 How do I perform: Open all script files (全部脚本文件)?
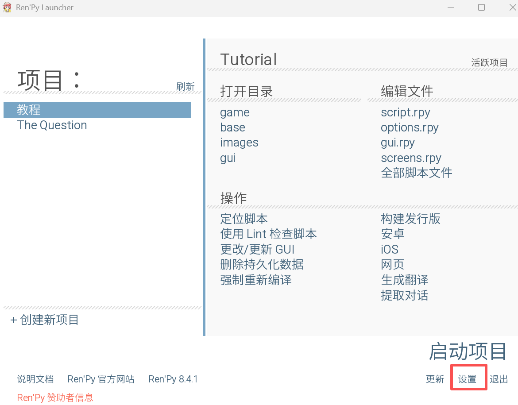[x=416, y=173]
